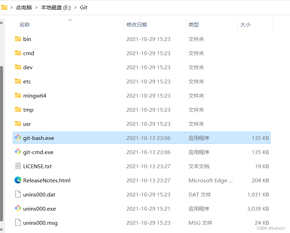Click the 2021-10-29 15:21 date cell

148,209
